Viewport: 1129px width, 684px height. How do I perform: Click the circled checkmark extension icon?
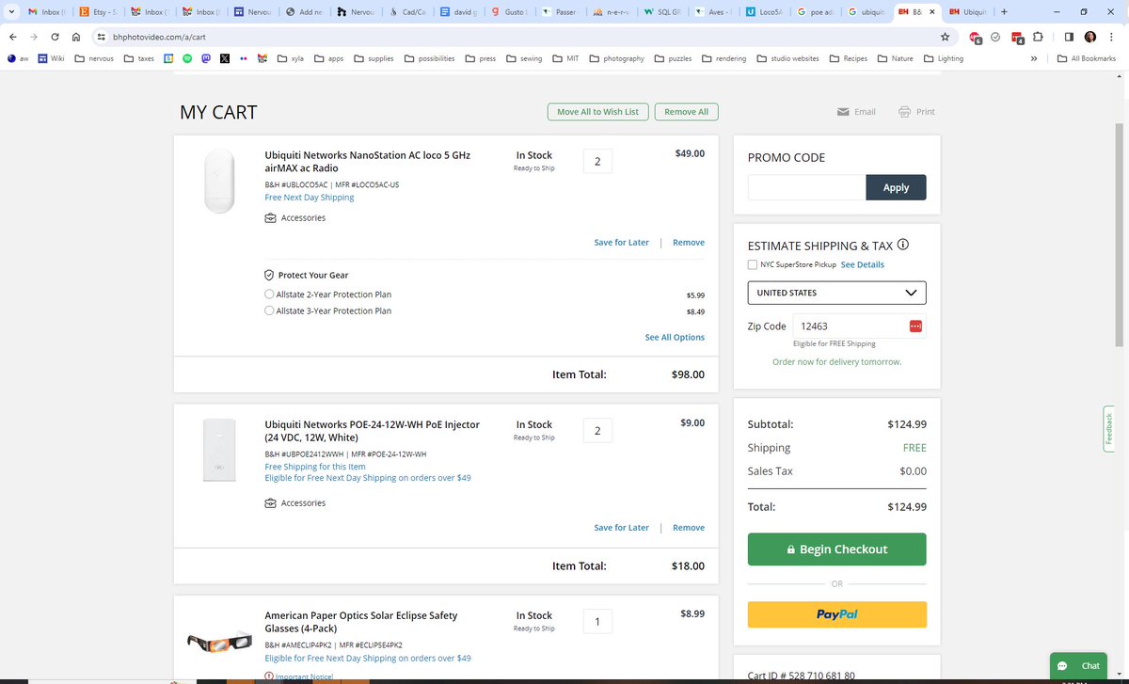point(995,37)
